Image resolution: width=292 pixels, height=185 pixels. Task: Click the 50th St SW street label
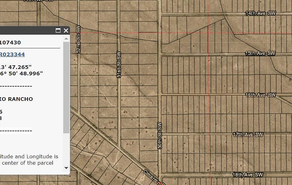[160, 135]
